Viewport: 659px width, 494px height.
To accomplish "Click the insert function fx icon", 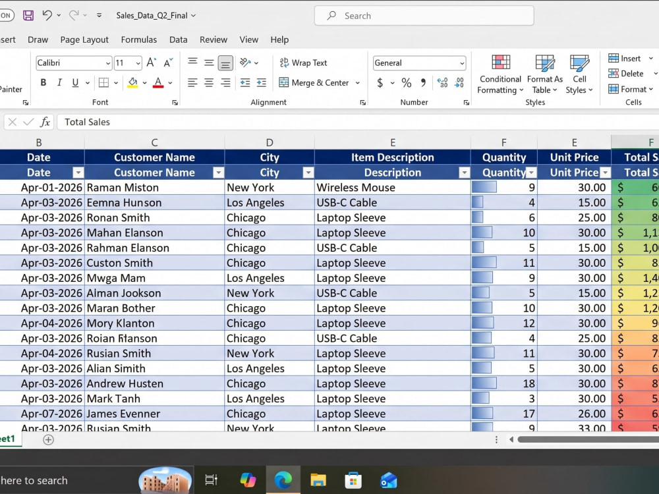I will click(x=45, y=123).
